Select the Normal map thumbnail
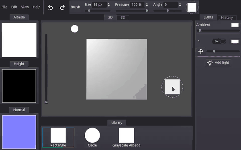 (19, 132)
